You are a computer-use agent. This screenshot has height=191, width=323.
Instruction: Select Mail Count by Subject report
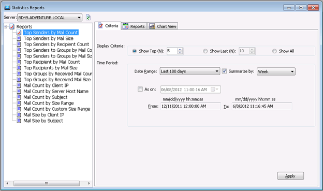46,97
